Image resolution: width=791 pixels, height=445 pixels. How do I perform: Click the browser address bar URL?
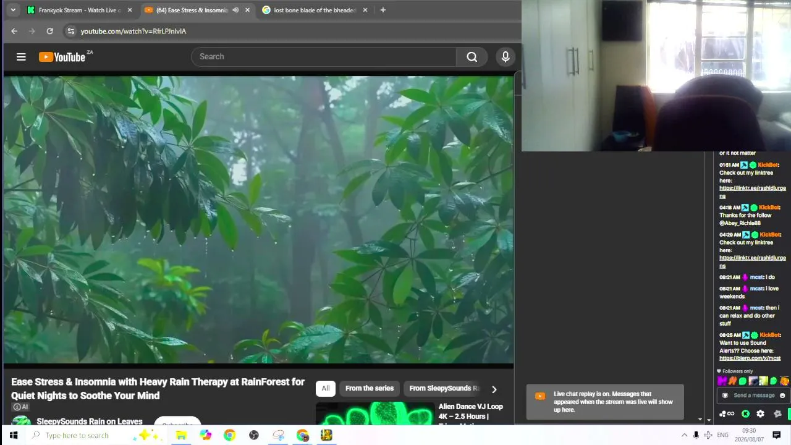coord(133,31)
